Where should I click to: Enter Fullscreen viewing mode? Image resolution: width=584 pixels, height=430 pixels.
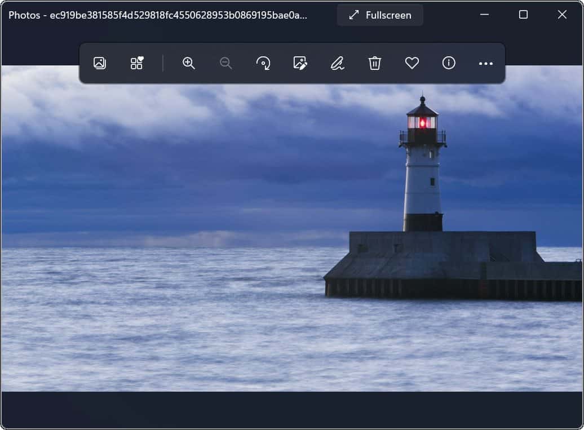379,15
